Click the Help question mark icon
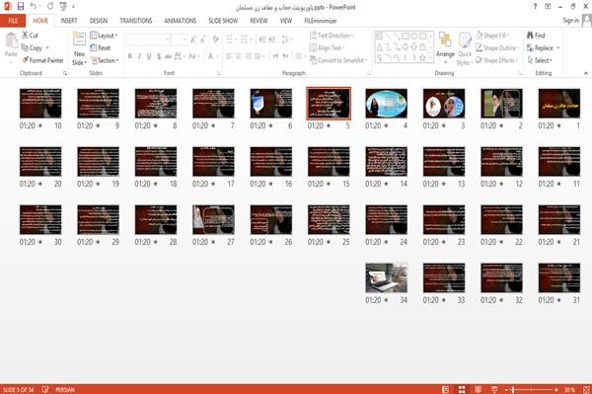Image resolution: width=592 pixels, height=394 pixels. point(535,7)
